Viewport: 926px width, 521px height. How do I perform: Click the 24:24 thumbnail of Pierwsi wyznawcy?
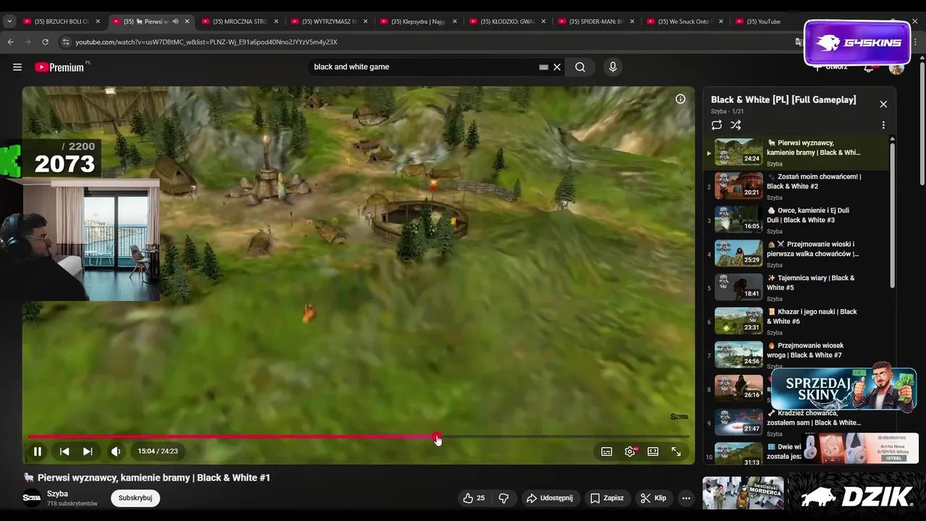[x=739, y=152]
